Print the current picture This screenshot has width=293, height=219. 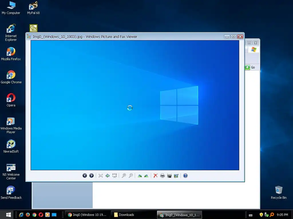(163, 176)
